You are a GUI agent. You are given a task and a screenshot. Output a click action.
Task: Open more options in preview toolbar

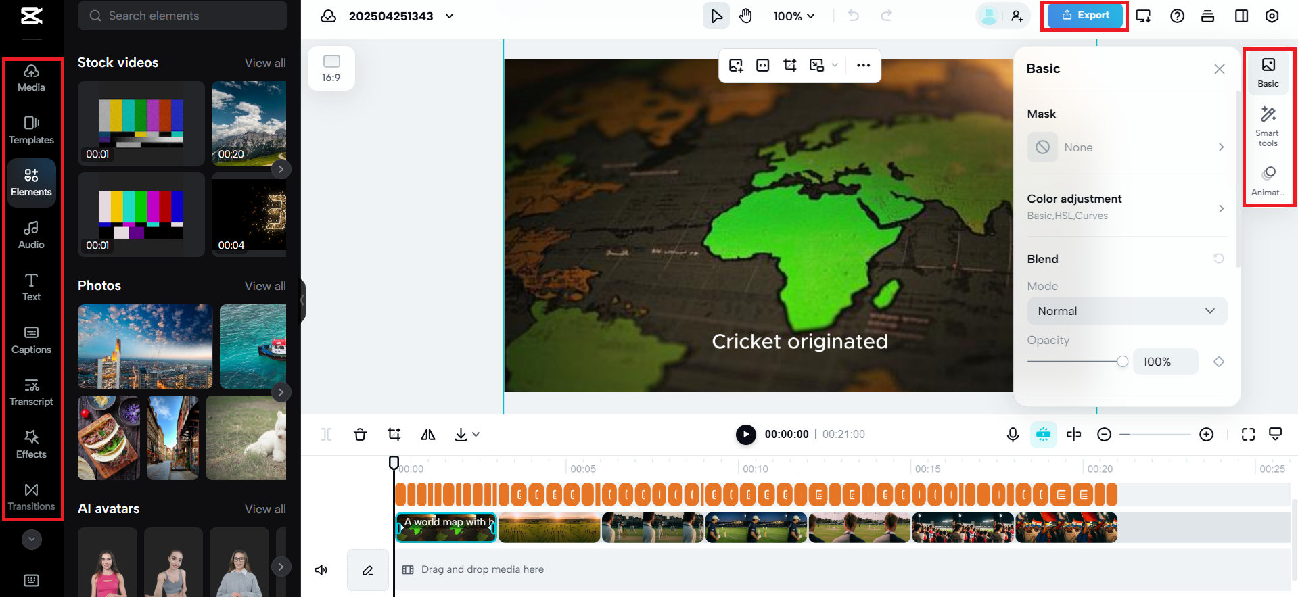(863, 65)
